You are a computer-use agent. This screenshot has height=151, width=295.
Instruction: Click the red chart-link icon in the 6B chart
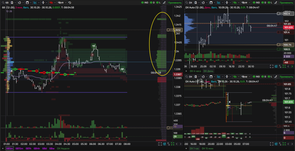[x=51, y=3]
